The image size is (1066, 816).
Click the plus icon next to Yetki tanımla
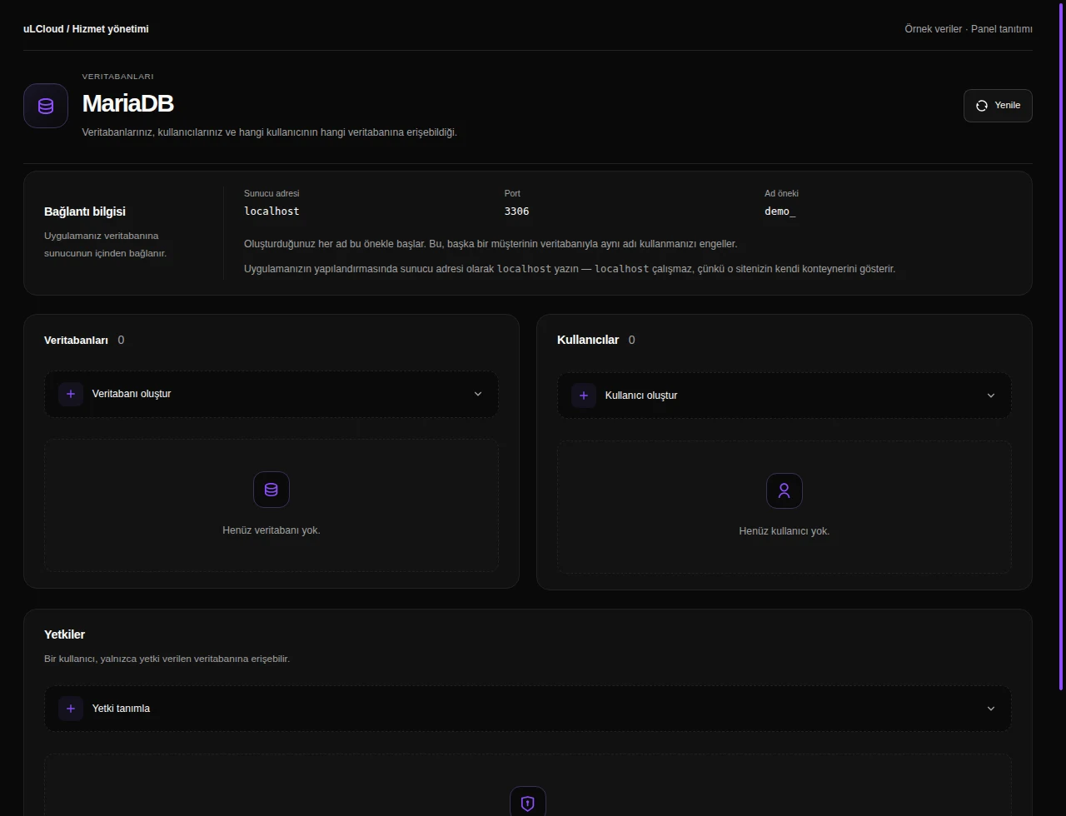71,709
